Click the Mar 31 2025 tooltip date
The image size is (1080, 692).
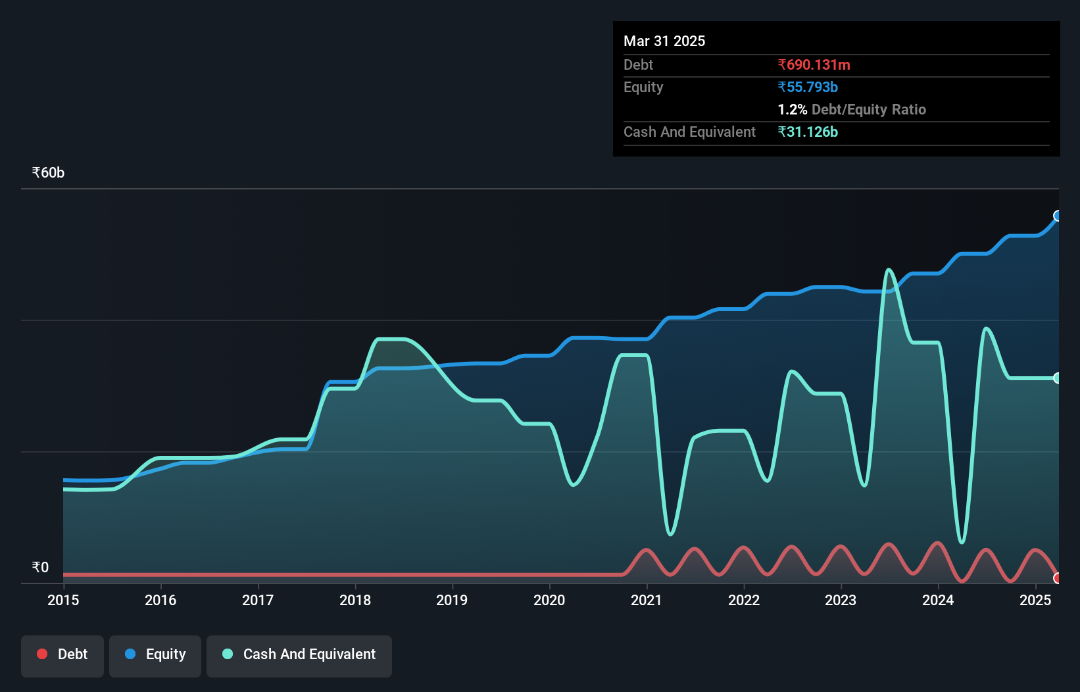pyautogui.click(x=664, y=41)
